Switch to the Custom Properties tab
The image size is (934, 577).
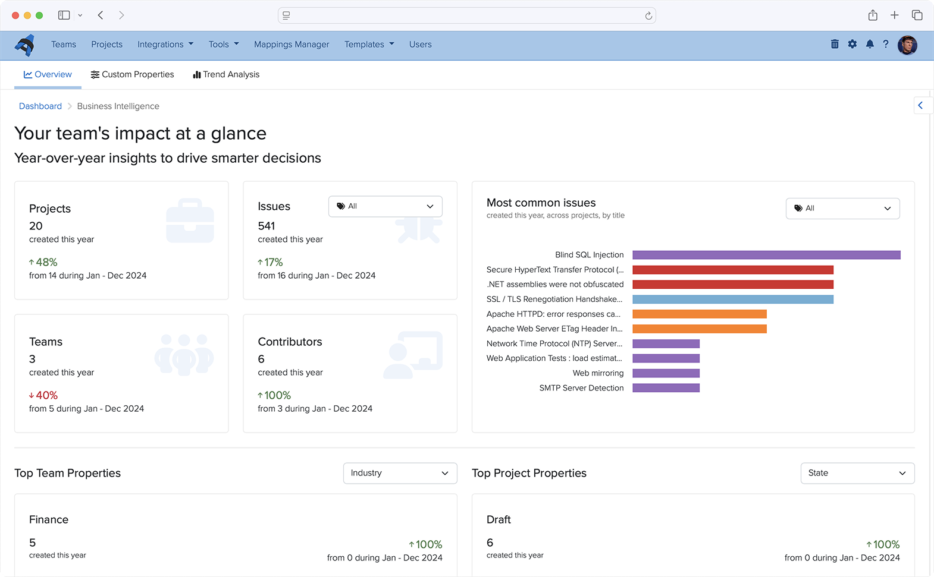pyautogui.click(x=132, y=74)
